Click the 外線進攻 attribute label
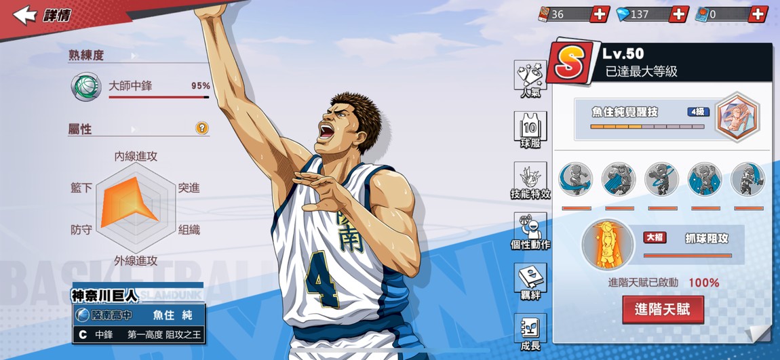Image resolution: width=780 pixels, height=360 pixels. pos(136,260)
